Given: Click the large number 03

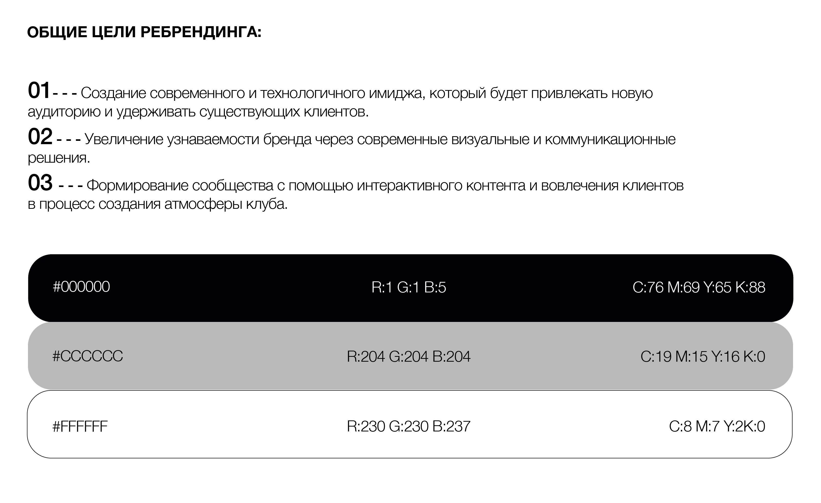Looking at the screenshot, I should (x=40, y=183).
